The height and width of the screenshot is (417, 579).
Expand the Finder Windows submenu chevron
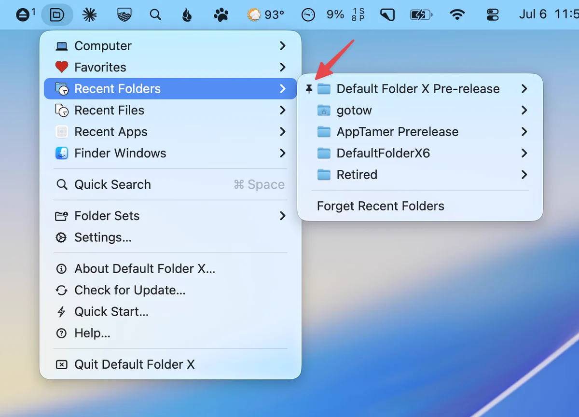coord(283,153)
